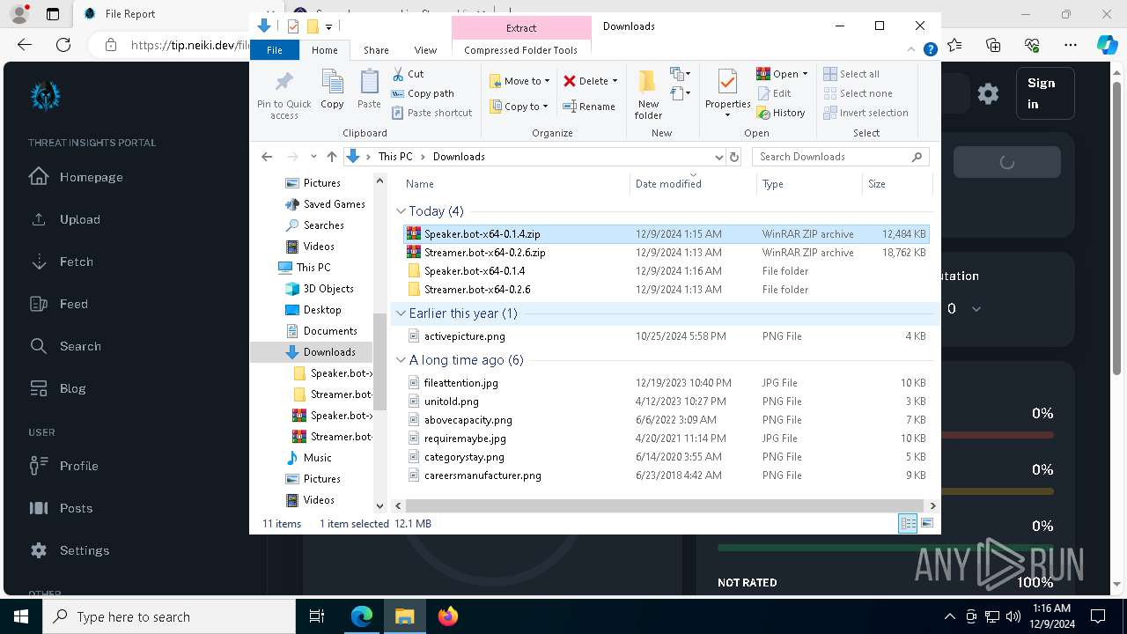
Task: Select careersmanufacturer.png file
Action: [x=667, y=475]
